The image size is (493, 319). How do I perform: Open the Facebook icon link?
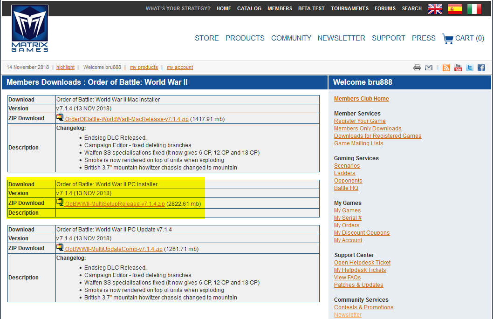point(481,68)
